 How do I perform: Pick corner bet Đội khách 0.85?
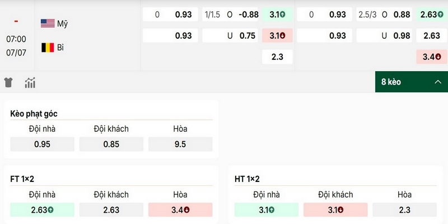click(x=111, y=144)
